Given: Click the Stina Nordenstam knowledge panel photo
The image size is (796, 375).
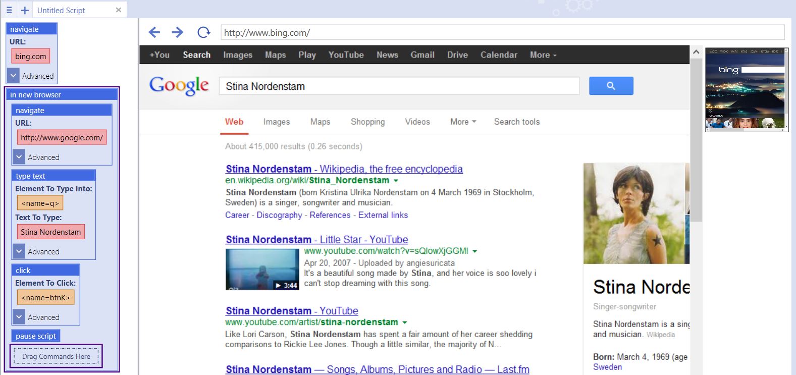Looking at the screenshot, I should (634, 213).
